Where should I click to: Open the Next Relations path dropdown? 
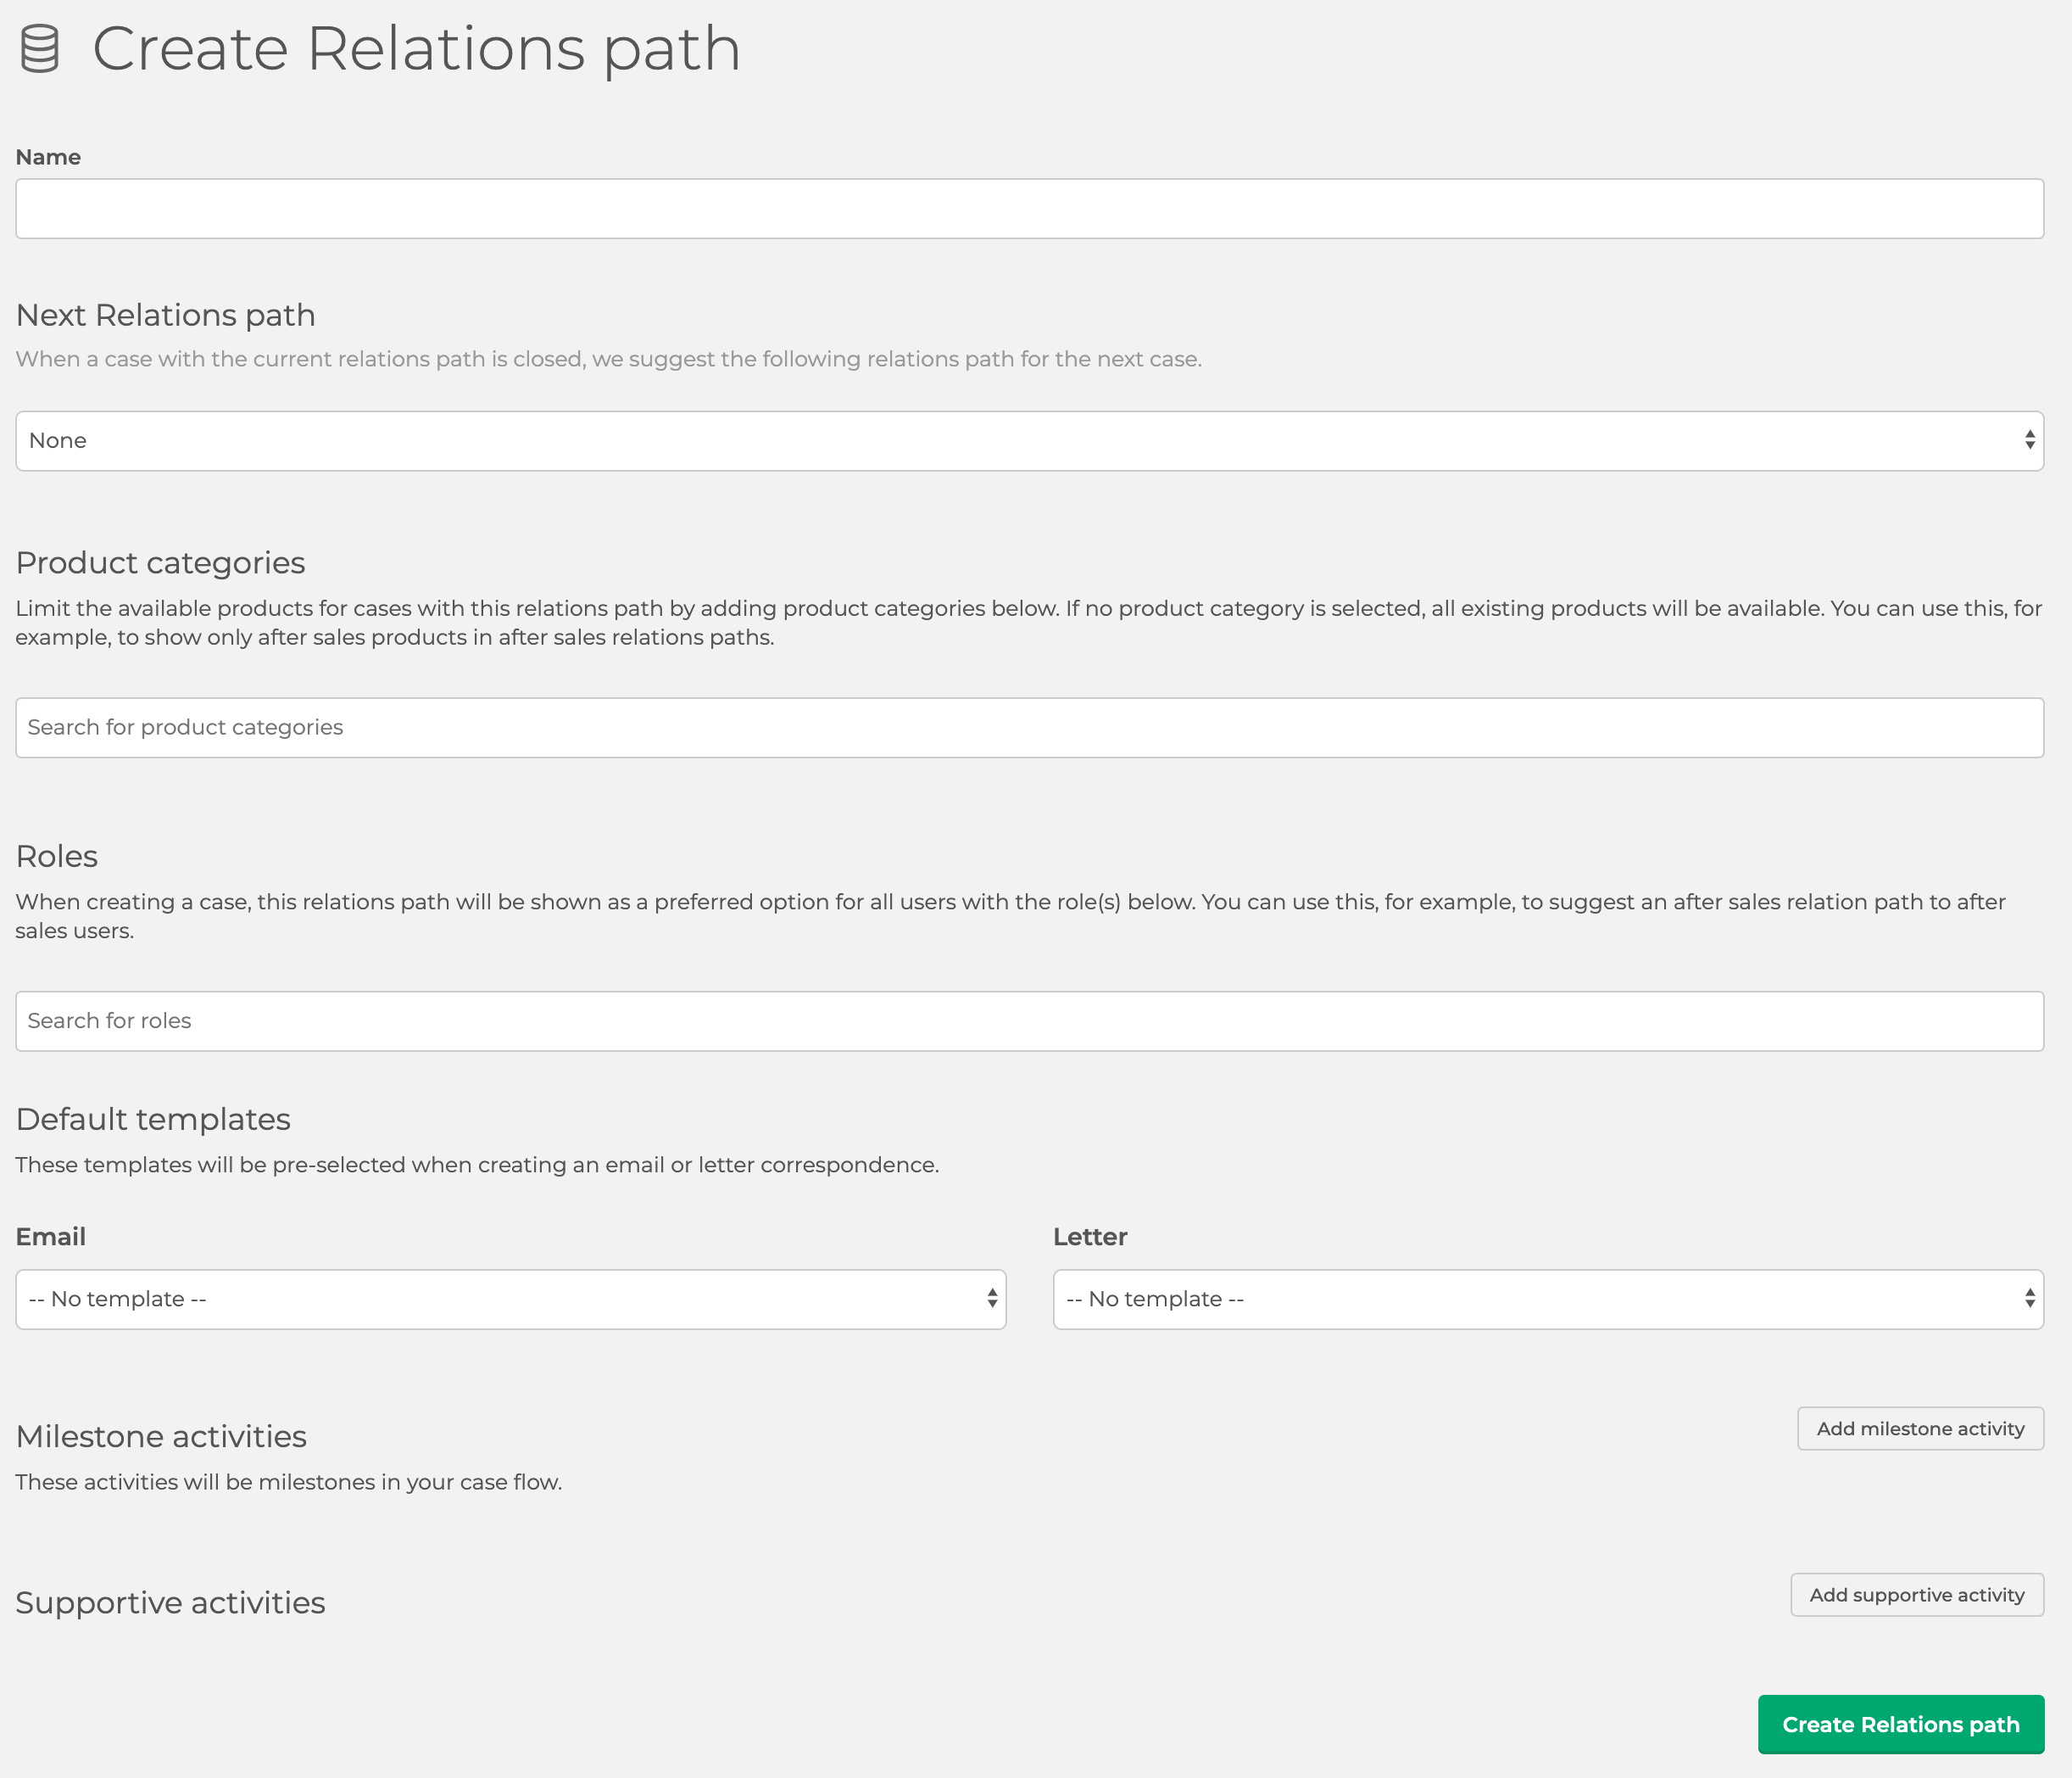tap(1029, 441)
